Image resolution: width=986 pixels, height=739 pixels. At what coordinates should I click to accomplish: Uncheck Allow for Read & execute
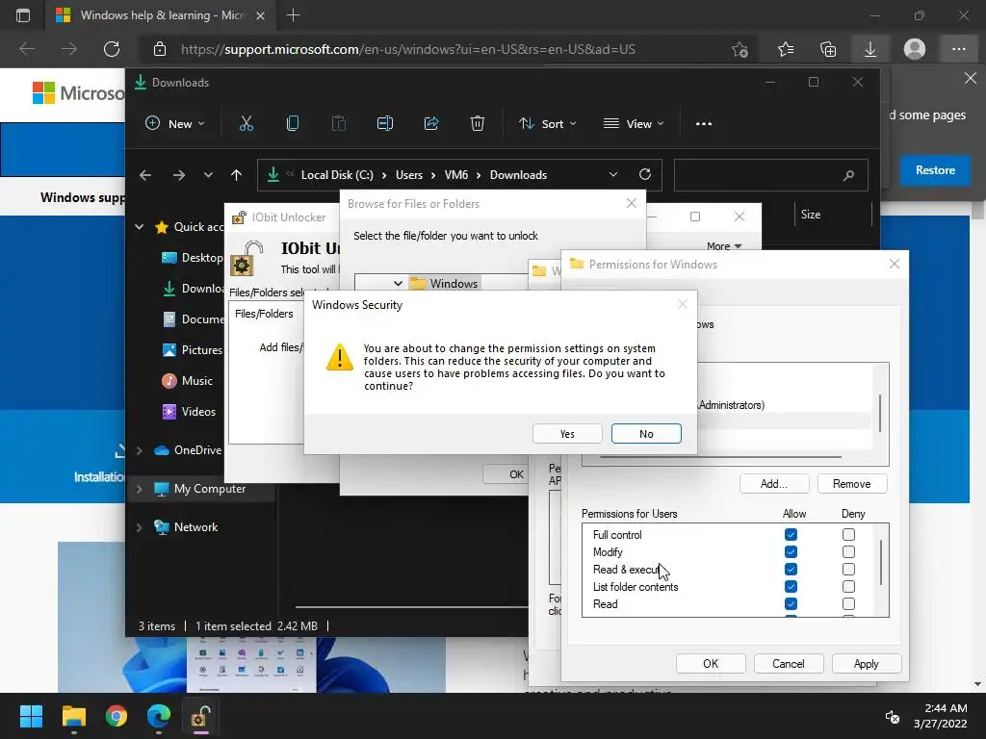pyautogui.click(x=791, y=570)
